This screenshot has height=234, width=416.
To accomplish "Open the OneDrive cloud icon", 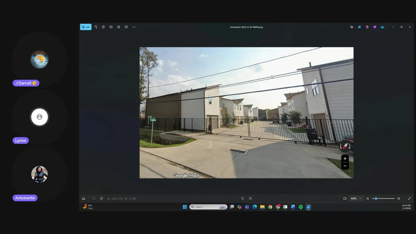I will tap(383, 27).
